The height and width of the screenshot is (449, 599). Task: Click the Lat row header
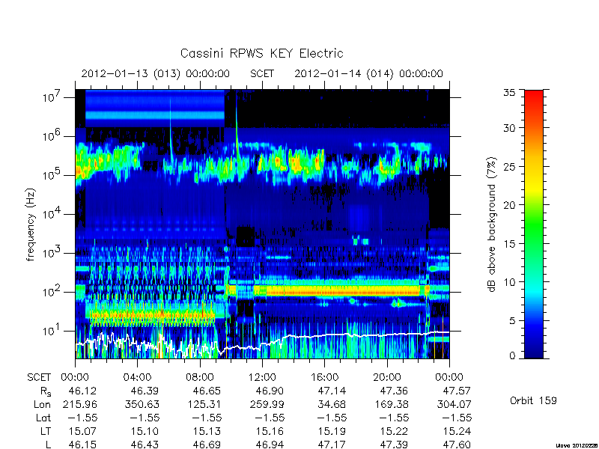tap(43, 418)
